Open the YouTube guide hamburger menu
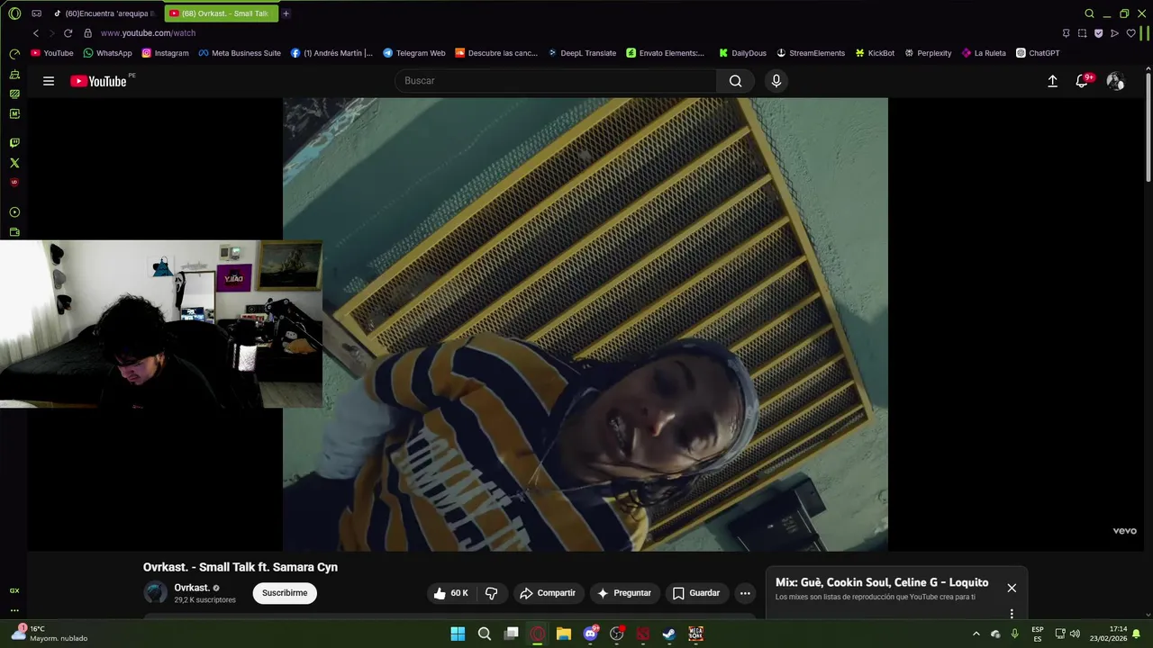 point(49,81)
